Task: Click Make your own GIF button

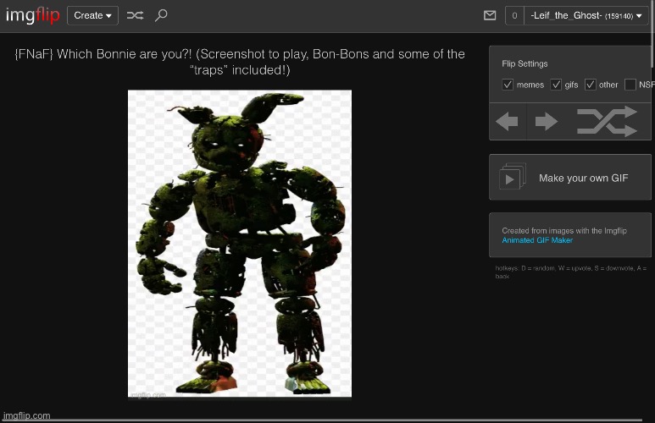Action: 570,178
